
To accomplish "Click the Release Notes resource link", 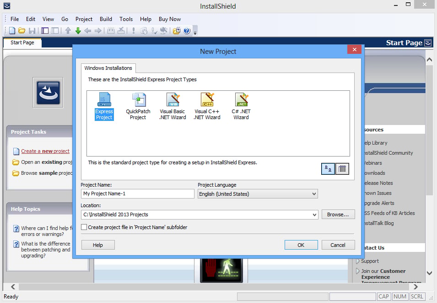I will pyautogui.click(x=378, y=183).
